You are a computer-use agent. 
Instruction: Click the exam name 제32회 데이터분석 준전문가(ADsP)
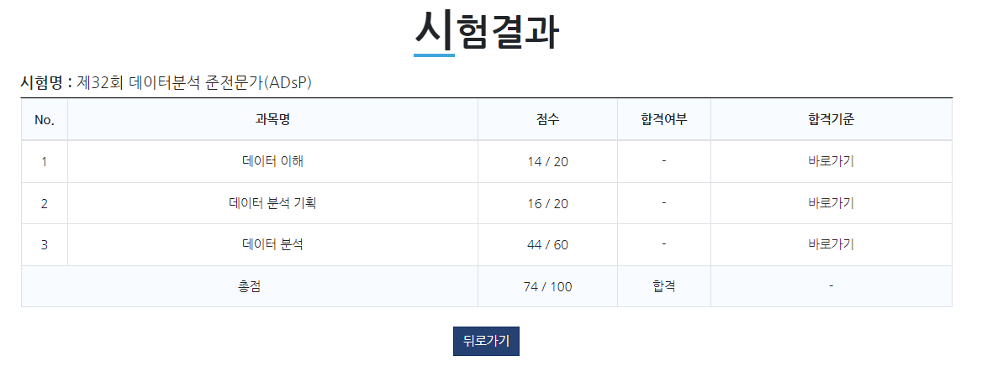[194, 83]
